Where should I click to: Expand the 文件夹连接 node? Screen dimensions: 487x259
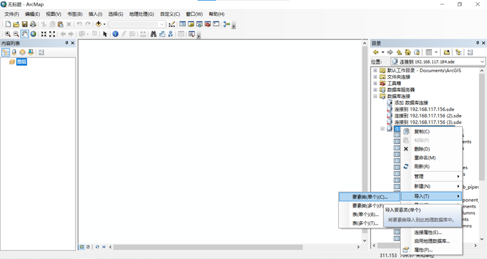pyautogui.click(x=375, y=77)
